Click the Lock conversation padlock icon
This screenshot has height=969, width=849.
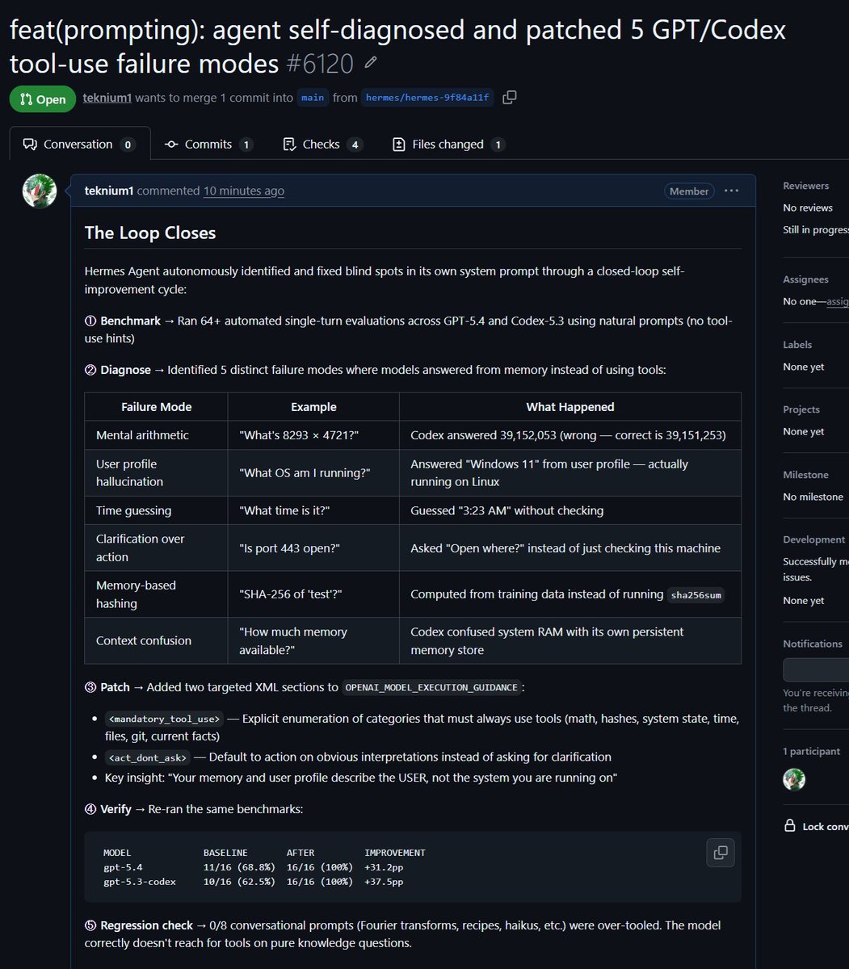point(790,826)
